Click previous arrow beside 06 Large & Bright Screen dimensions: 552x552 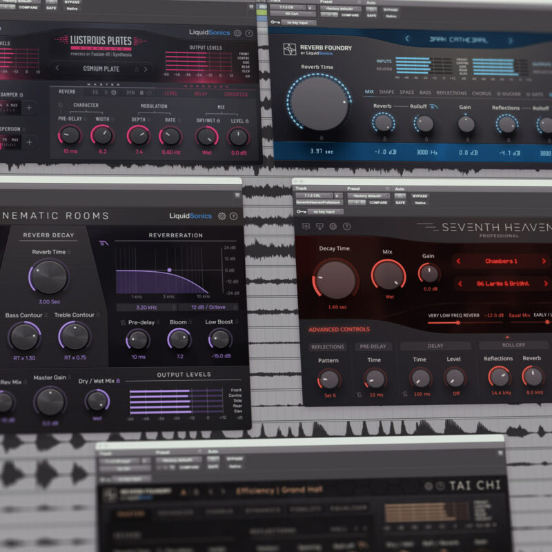[x=460, y=284]
